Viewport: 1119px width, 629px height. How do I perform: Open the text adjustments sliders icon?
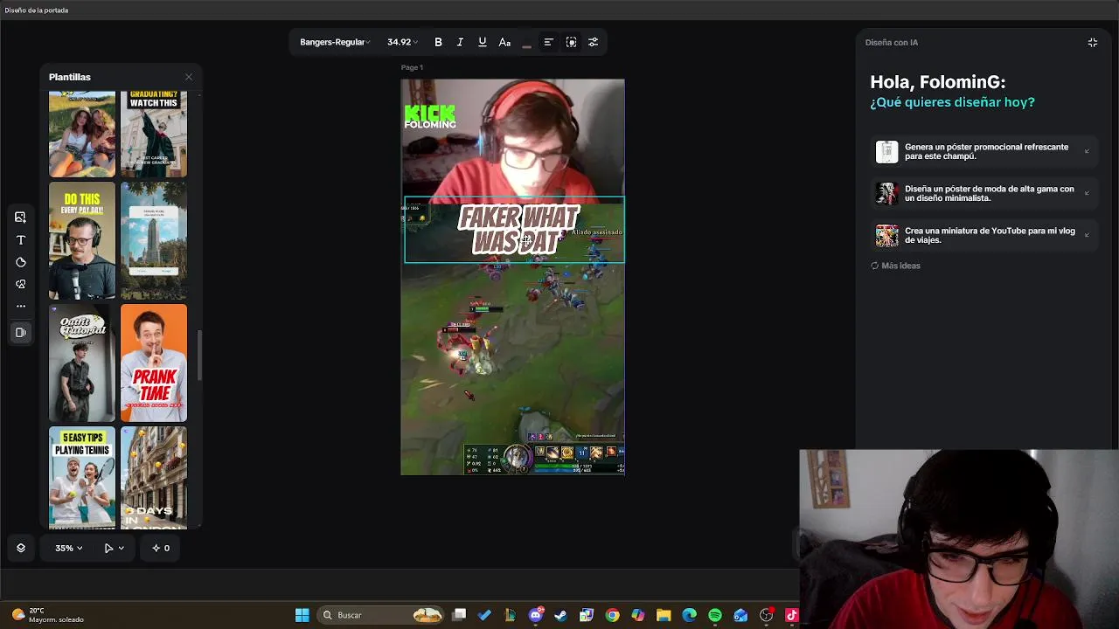point(593,42)
